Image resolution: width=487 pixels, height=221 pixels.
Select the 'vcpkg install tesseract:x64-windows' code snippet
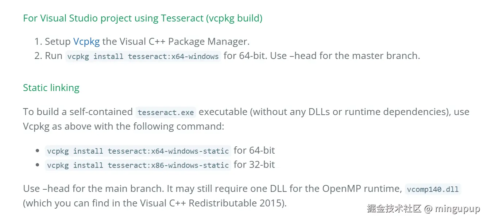pos(143,56)
